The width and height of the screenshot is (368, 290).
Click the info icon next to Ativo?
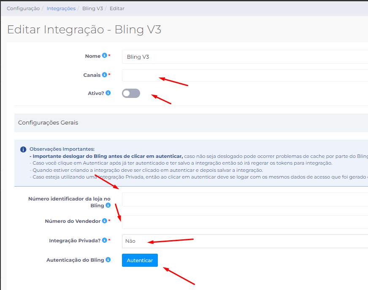click(x=108, y=93)
